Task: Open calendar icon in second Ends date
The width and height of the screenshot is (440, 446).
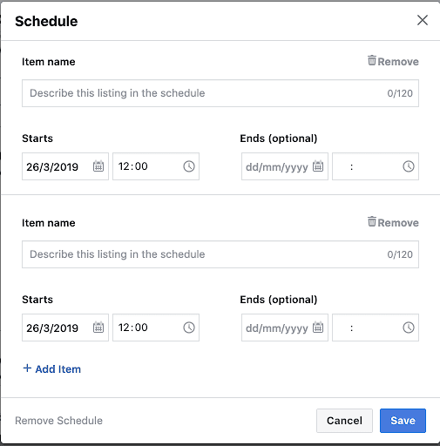Action: [318, 328]
